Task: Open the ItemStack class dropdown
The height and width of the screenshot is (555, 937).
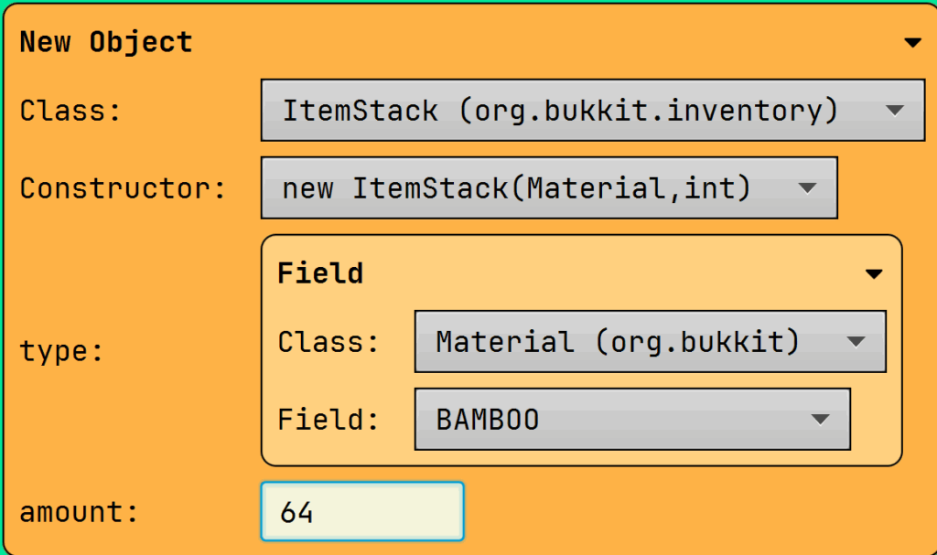Action: (x=592, y=111)
